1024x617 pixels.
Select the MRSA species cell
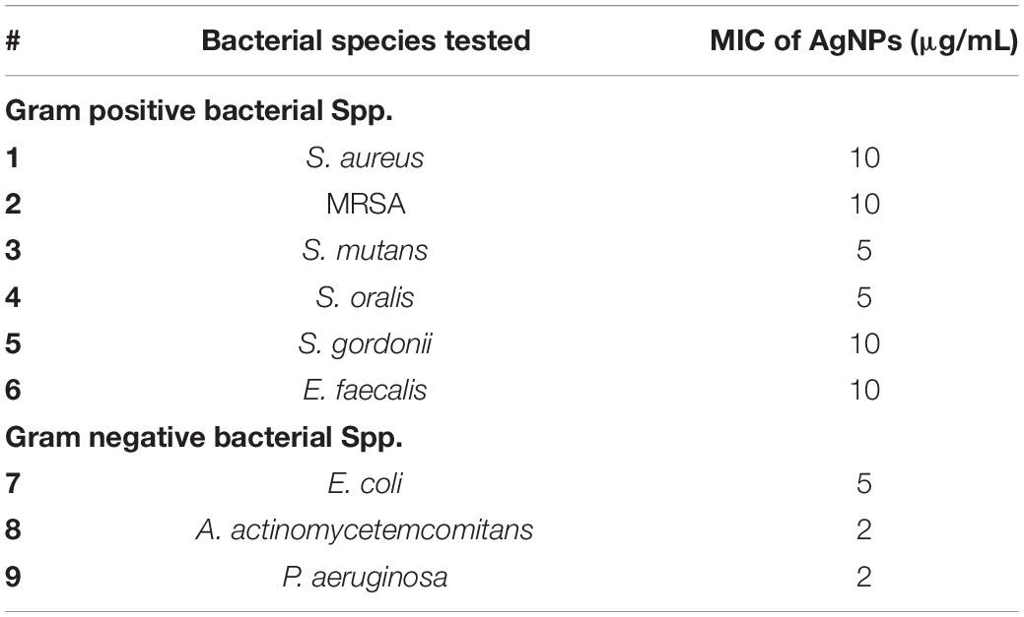[x=366, y=204]
